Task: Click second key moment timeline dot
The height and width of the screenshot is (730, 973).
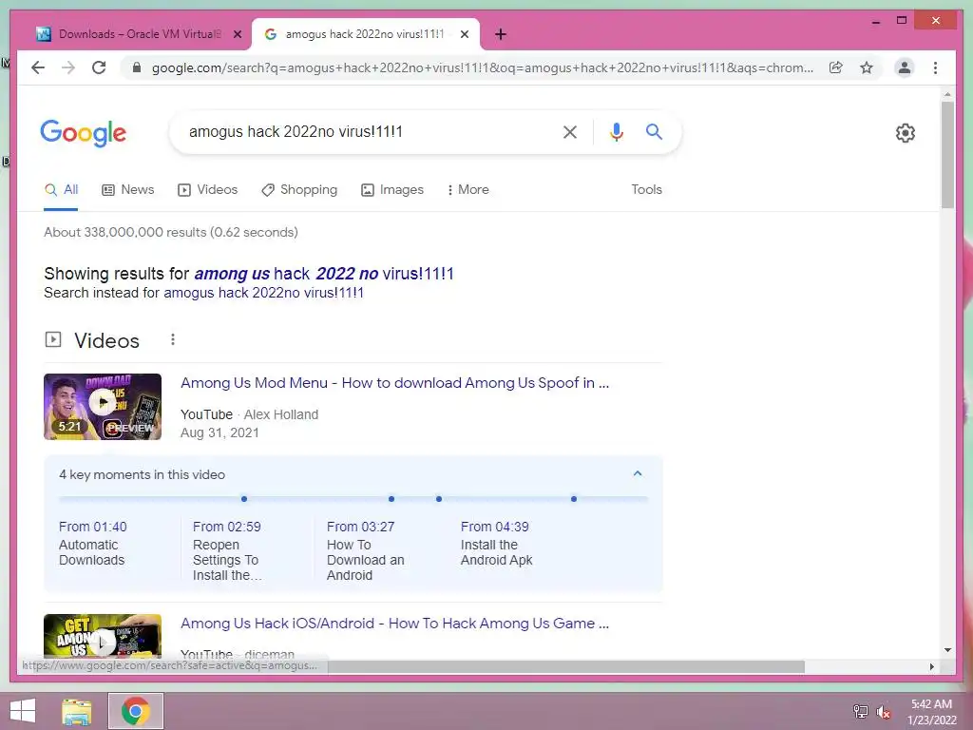Action: [391, 499]
